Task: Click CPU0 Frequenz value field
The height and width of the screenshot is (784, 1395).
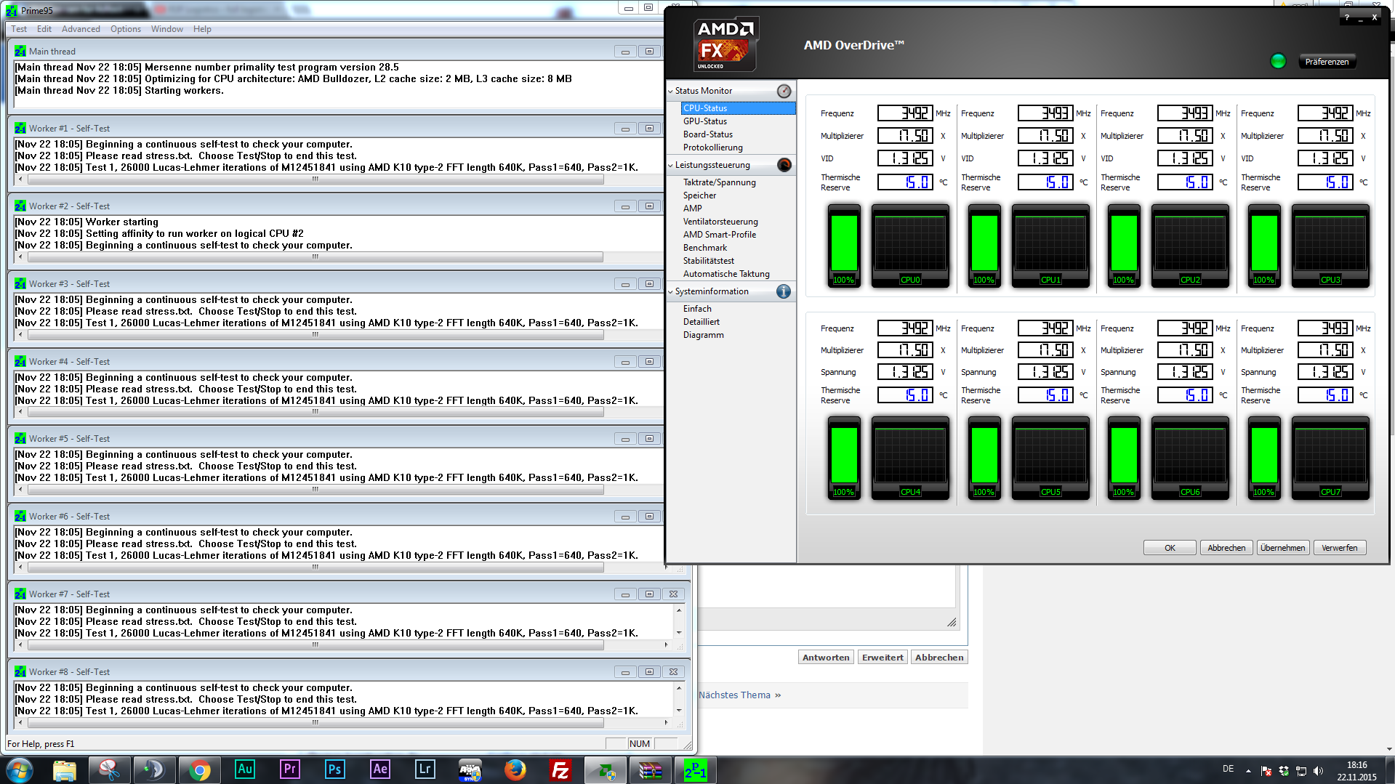Action: (905, 113)
